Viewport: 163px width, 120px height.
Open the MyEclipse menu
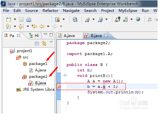click(x=128, y=11)
